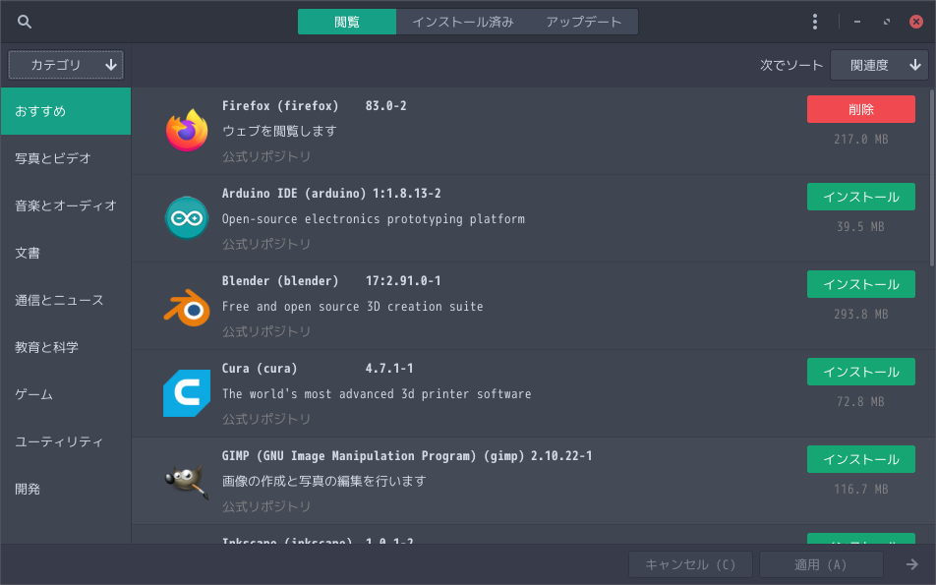Switch to the インストール済み tab
This screenshot has height=585, width=936.
click(x=463, y=22)
